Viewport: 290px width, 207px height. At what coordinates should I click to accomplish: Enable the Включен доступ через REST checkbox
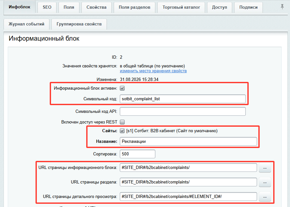[122, 122]
